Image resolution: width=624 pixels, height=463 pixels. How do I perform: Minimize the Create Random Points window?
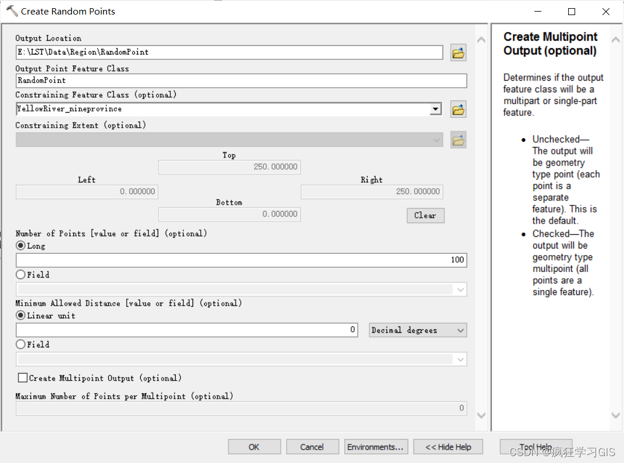pyautogui.click(x=538, y=12)
